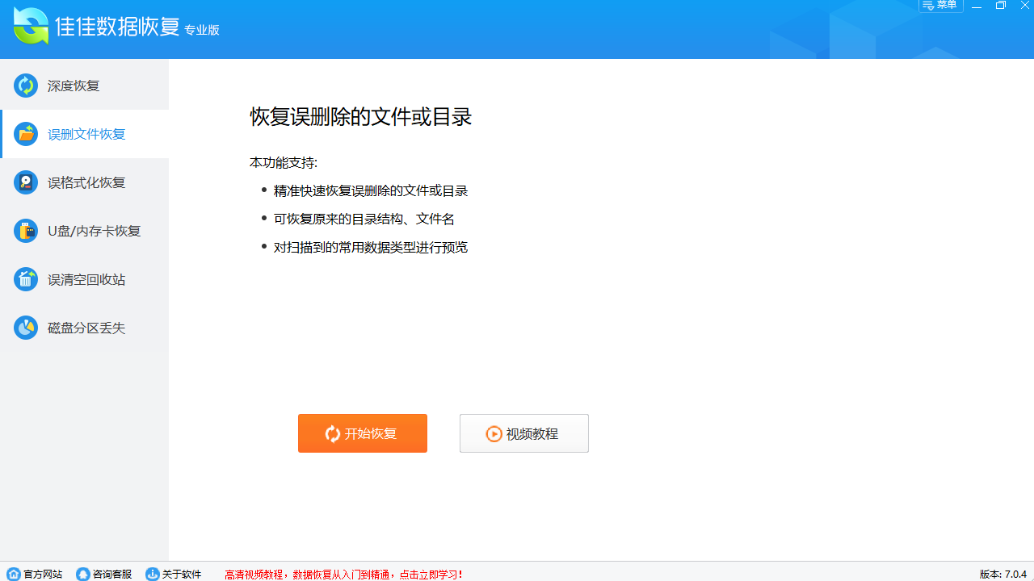The image size is (1034, 581).
Task: Click the 磁盘分区丢失 pie chart icon
Action: point(26,328)
